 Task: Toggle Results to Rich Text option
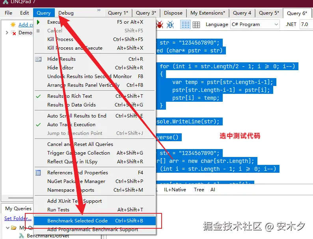95,96
